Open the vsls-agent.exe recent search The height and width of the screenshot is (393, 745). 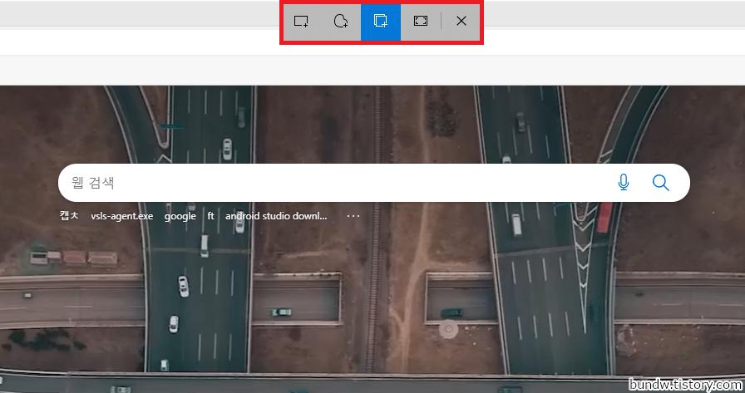[122, 216]
